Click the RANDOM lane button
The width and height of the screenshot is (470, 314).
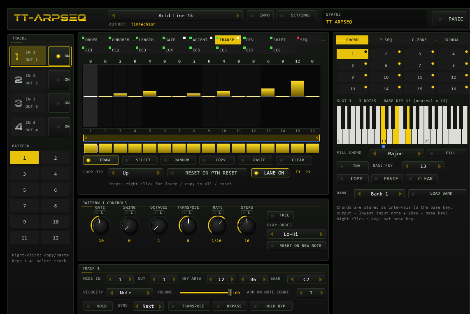pyautogui.click(x=178, y=160)
